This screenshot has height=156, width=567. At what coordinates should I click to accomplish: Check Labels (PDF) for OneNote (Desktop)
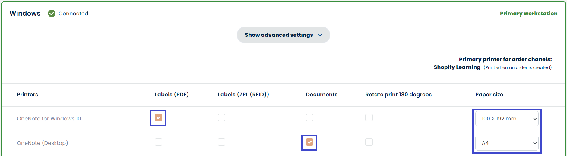pos(158,142)
